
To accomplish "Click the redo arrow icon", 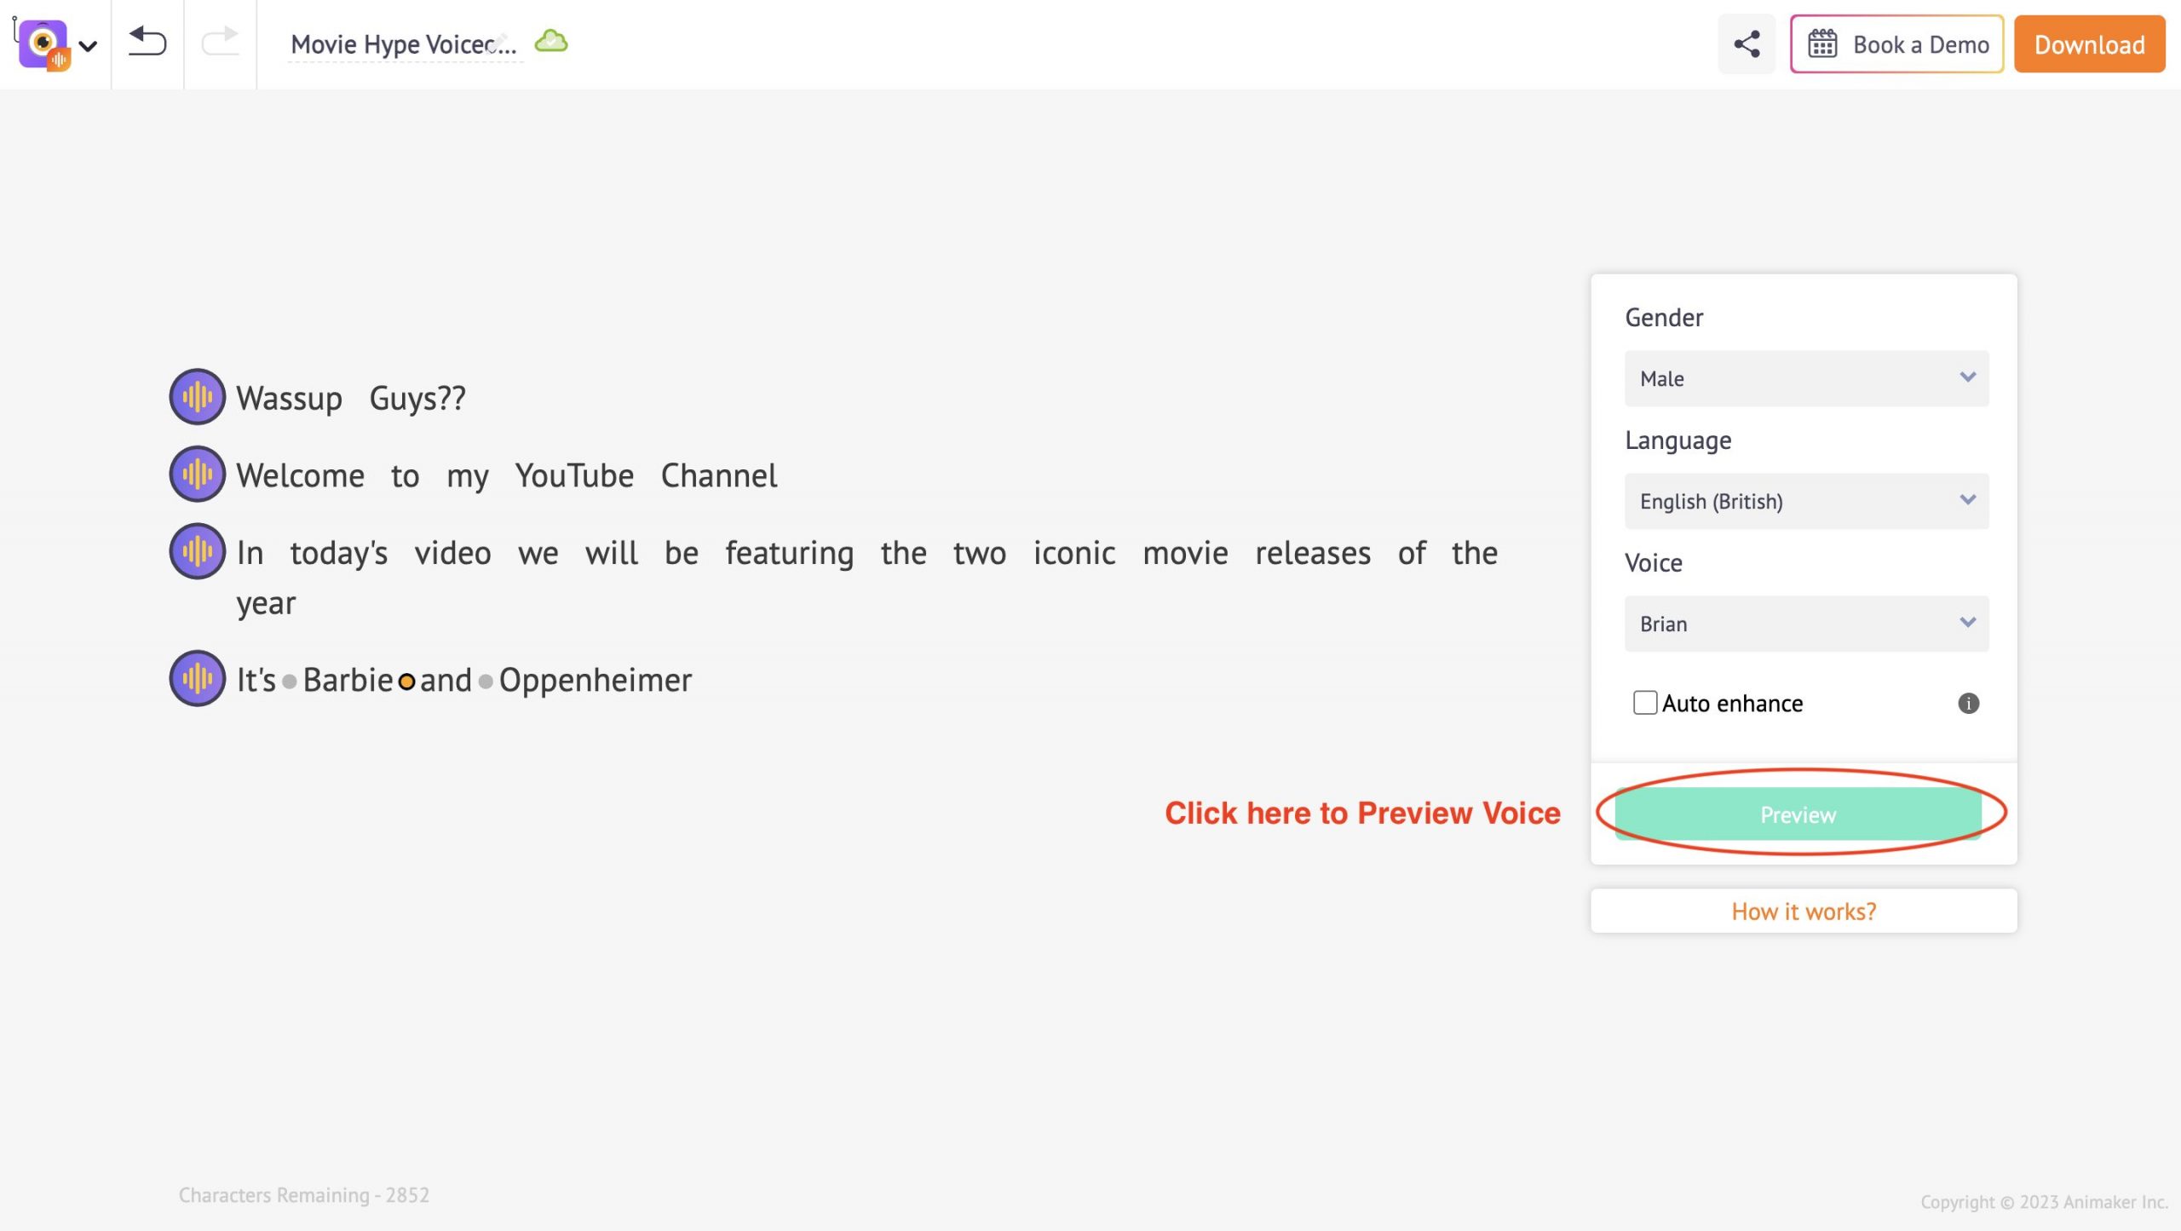I will click(x=220, y=42).
